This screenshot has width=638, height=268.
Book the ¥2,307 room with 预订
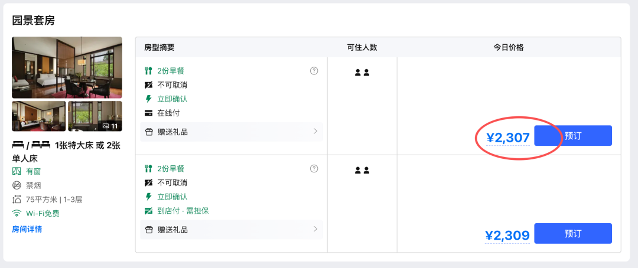(572, 136)
